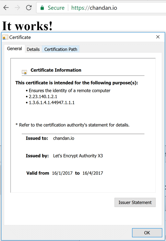Click the 'Issued to' value chandan.io

64,138
